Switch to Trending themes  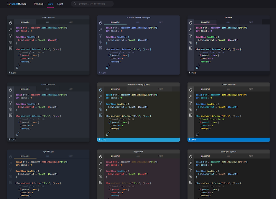tap(38, 4)
